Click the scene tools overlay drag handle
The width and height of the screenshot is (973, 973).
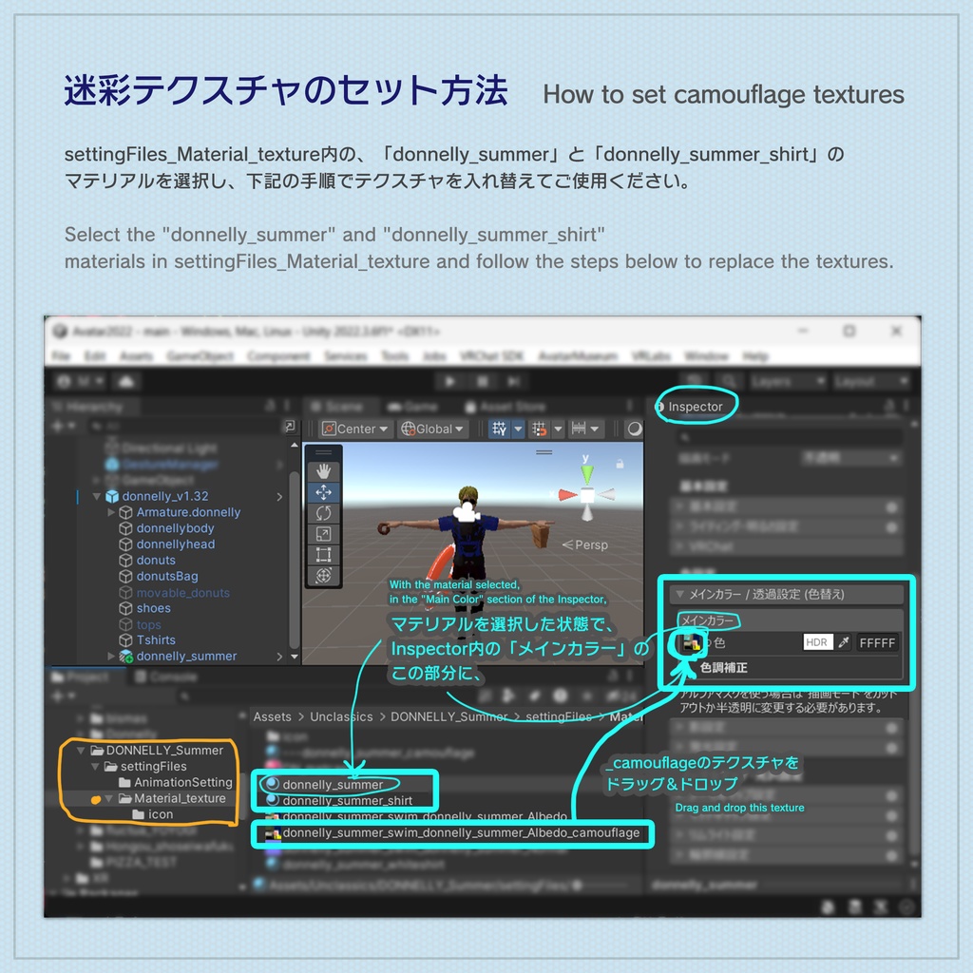point(323,452)
